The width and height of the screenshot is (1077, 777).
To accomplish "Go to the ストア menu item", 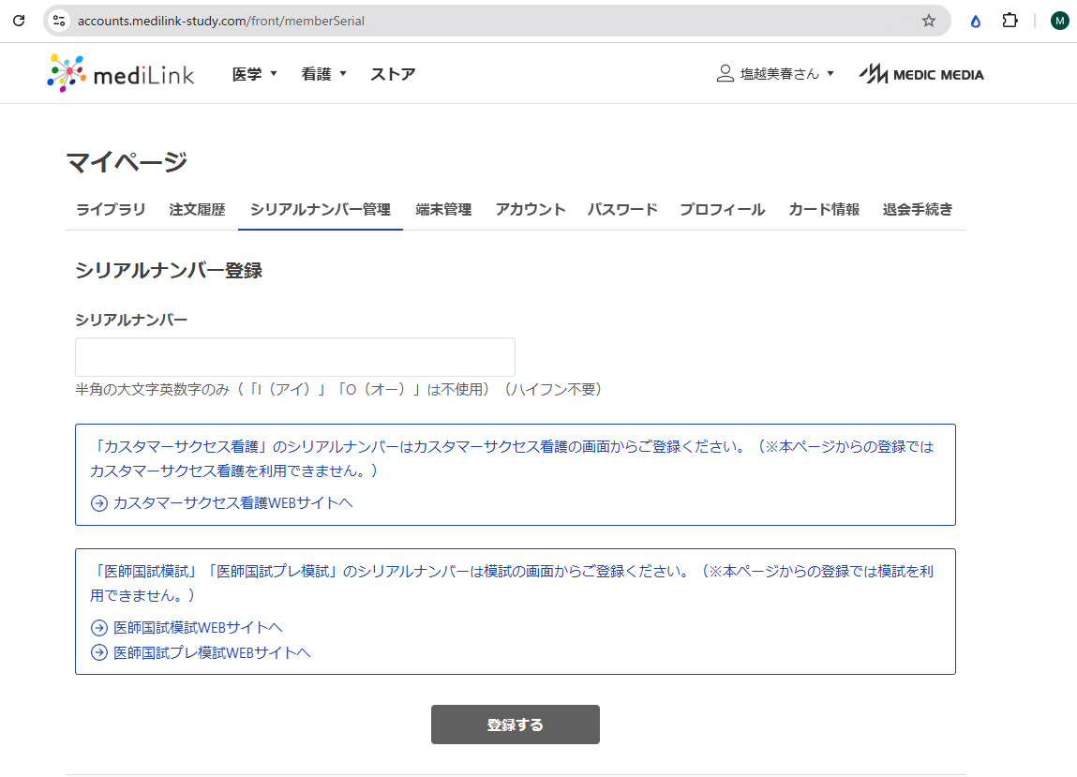I will [x=393, y=74].
